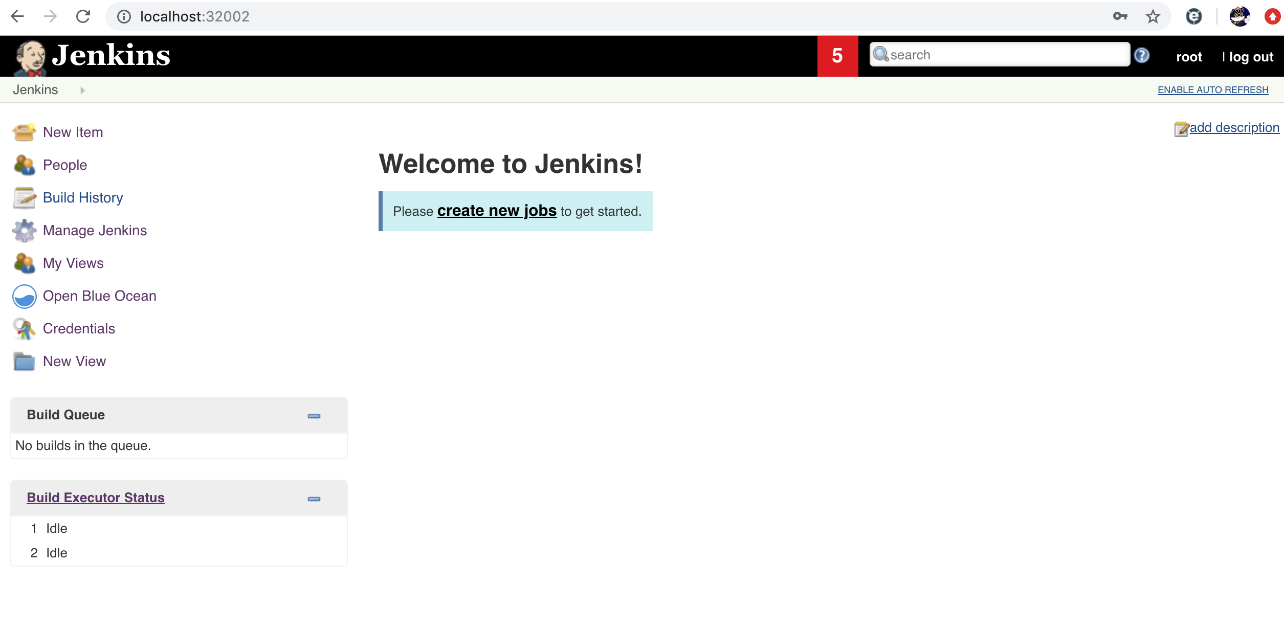Viewport: 1284px width, 631px height.
Task: Click the Open Blue Ocean wave icon
Action: pos(24,296)
